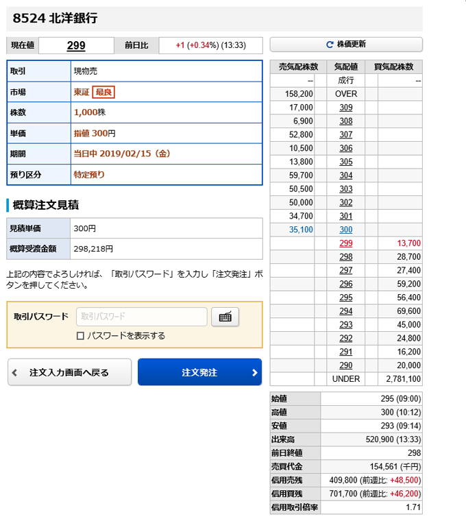Viewport: 466px width, 521px height.
Task: Click the 概算受渡金額 value 298,218円
Action: 93,249
